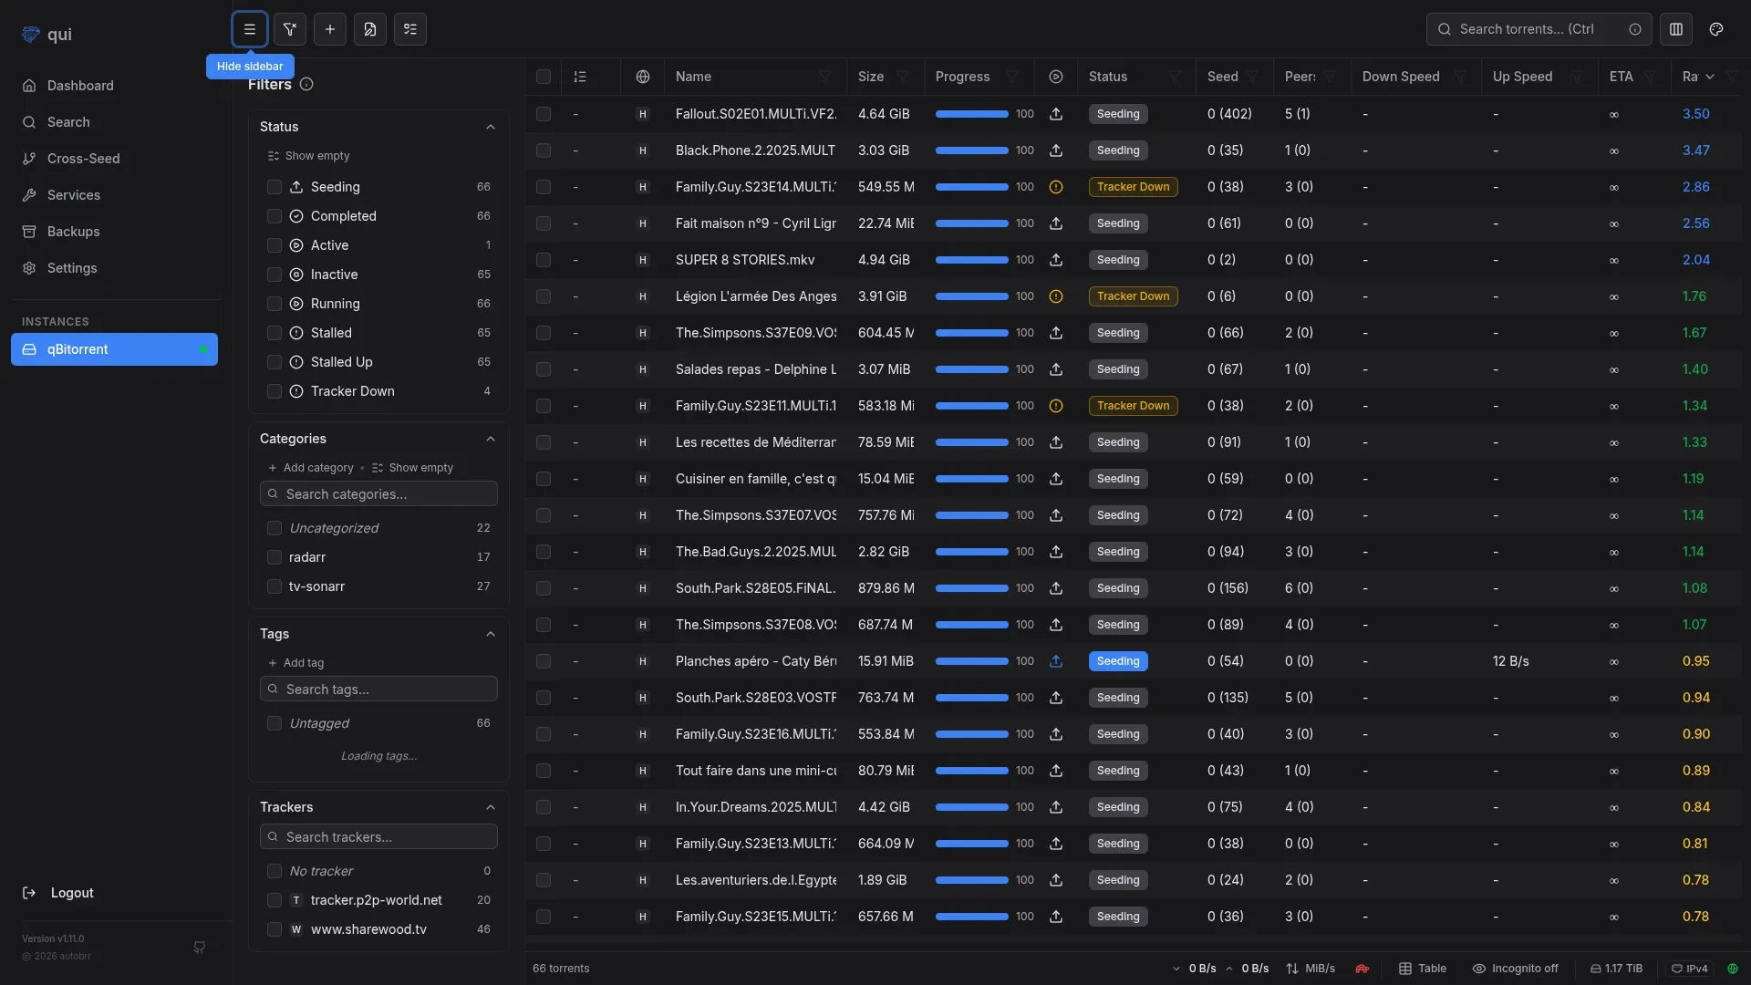The image size is (1751, 985).
Task: Click the add torrent plus icon
Action: 330,29
